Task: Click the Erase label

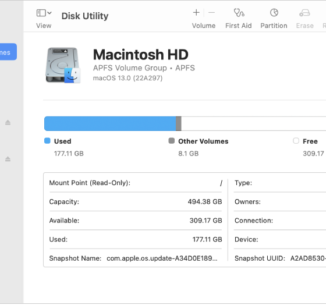Action: (305, 26)
